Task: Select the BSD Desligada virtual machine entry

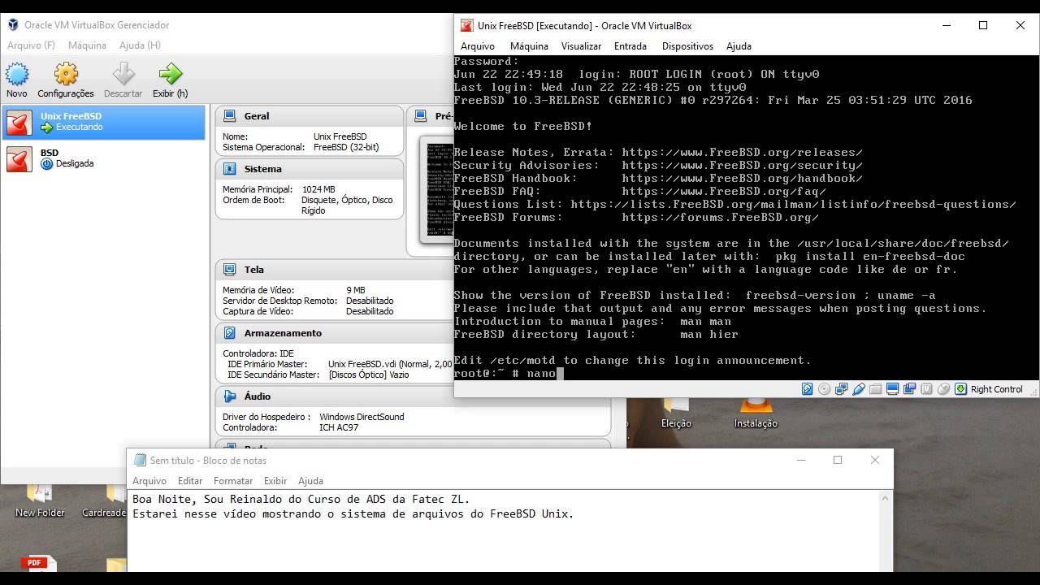Action: (x=104, y=158)
